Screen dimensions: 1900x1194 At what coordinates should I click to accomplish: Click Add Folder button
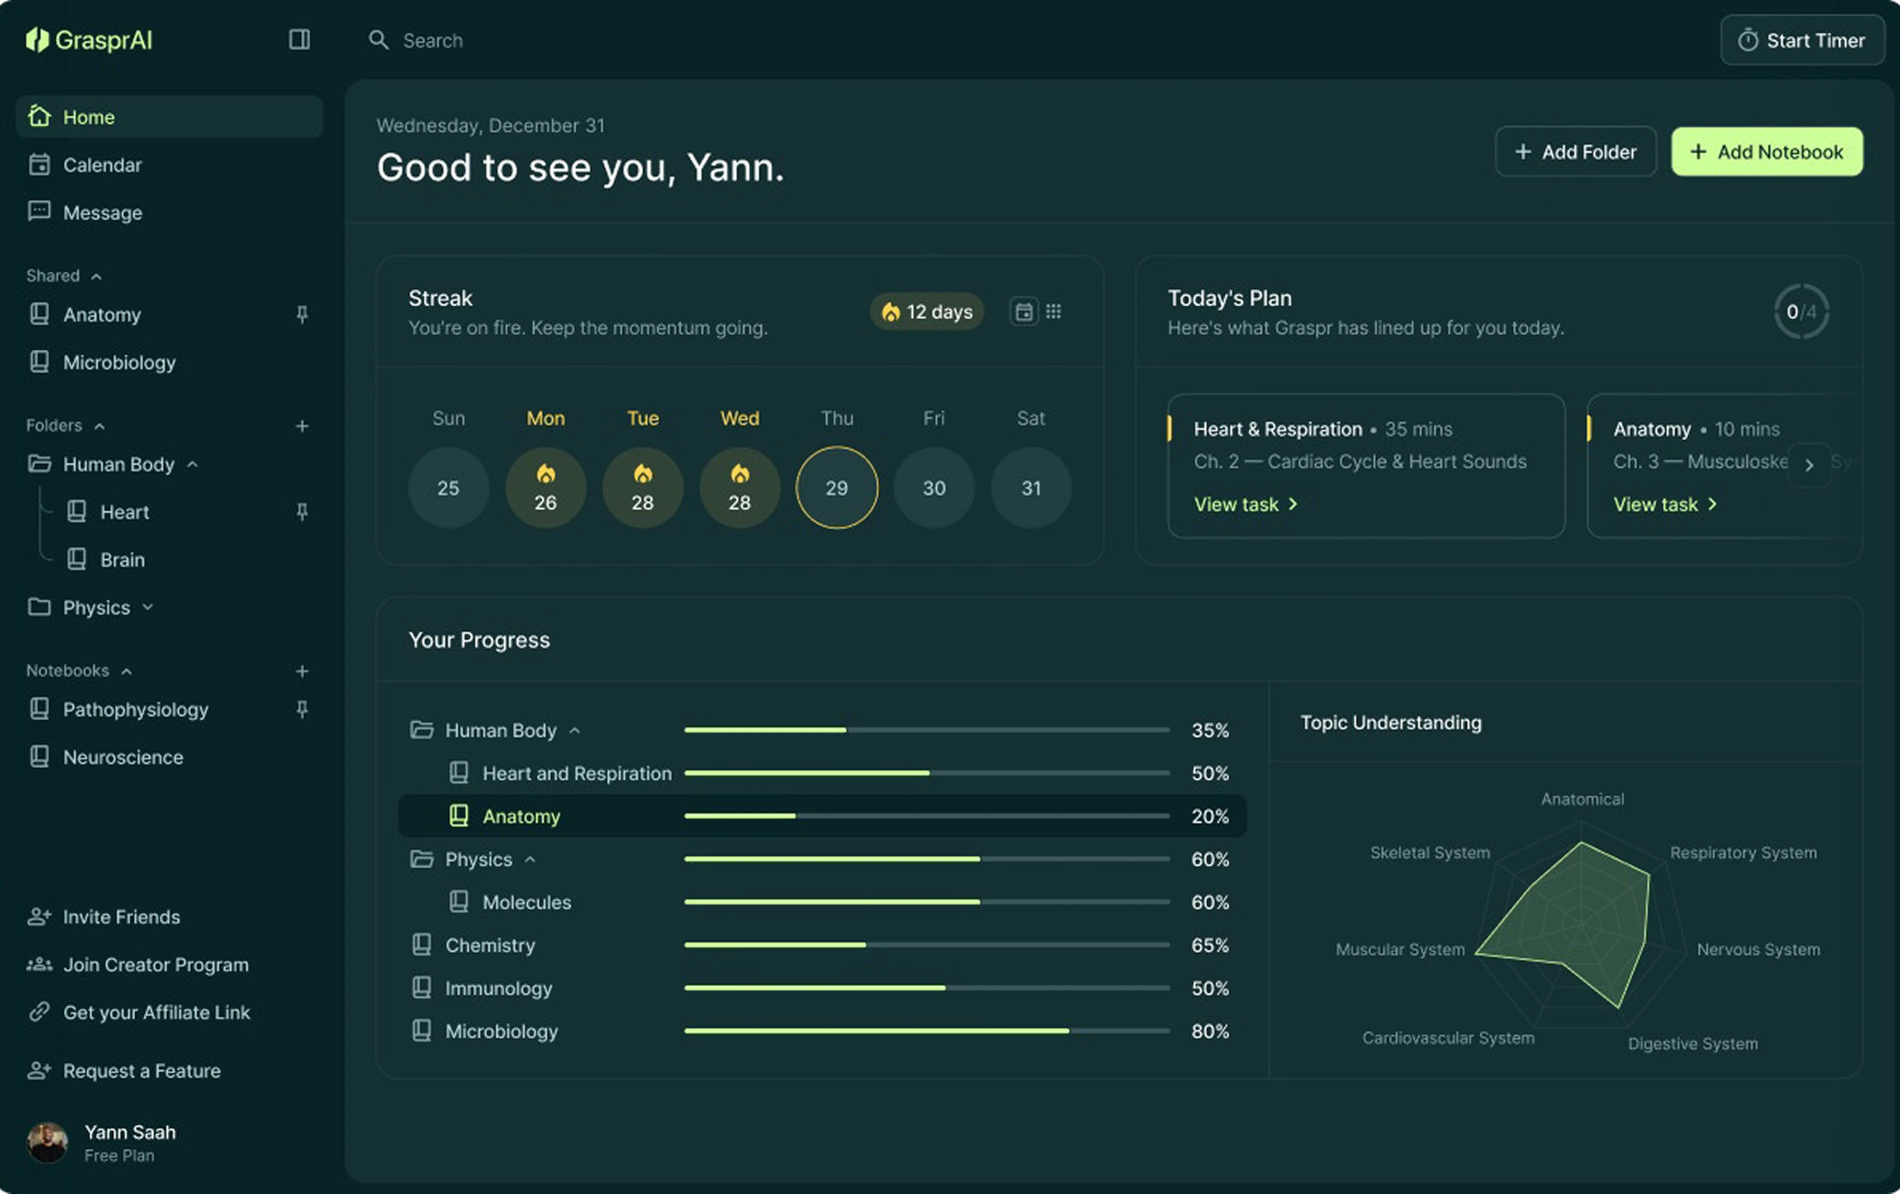tap(1576, 151)
